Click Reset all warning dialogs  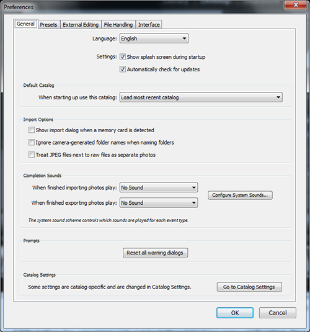coord(155,253)
